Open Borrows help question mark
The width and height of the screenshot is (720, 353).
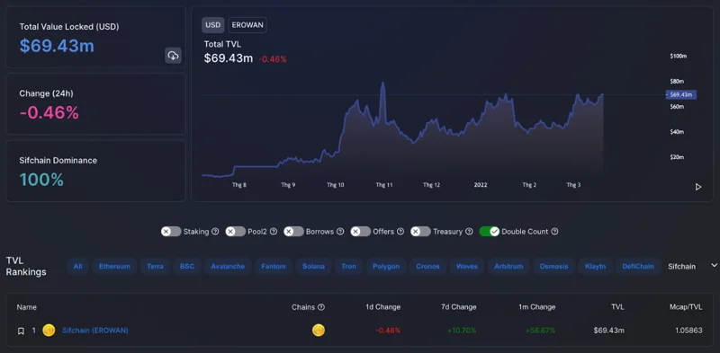tap(340, 232)
